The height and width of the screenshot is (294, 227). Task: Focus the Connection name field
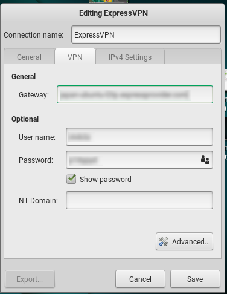click(x=146, y=34)
